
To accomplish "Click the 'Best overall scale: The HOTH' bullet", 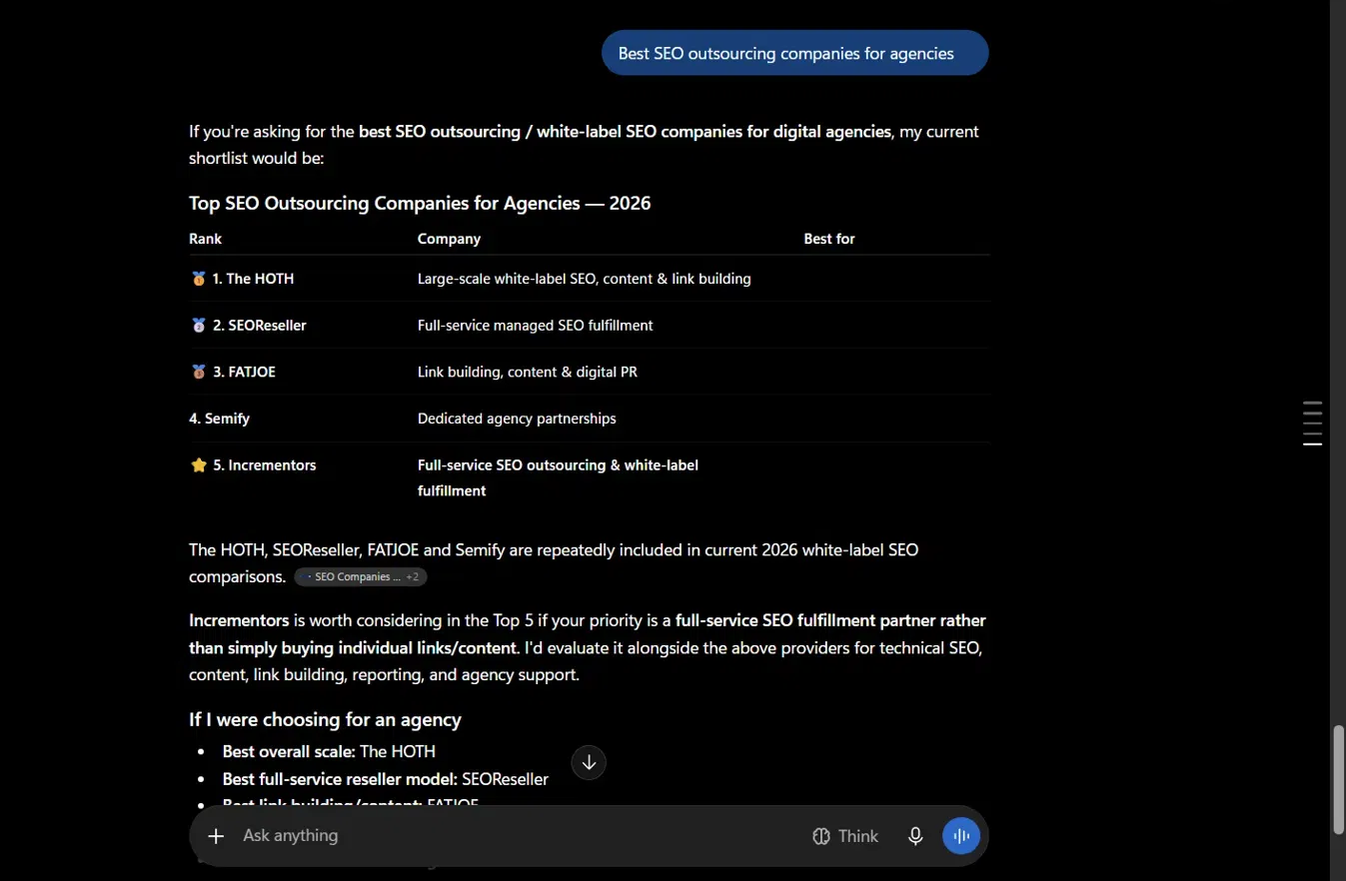I will pos(329,751).
